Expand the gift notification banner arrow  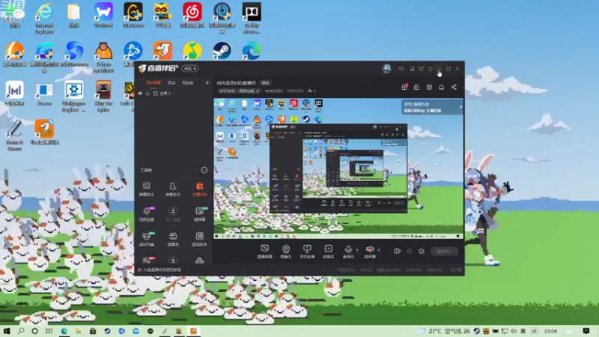(x=460, y=107)
